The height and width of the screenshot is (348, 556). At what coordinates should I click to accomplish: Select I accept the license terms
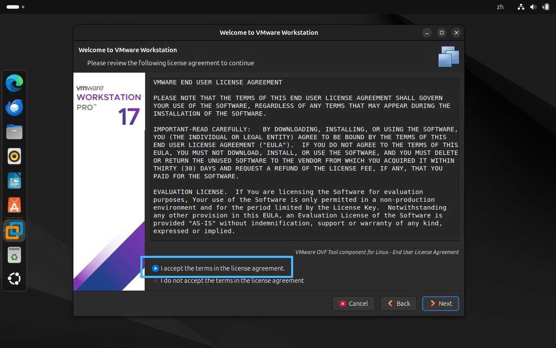(x=218, y=268)
